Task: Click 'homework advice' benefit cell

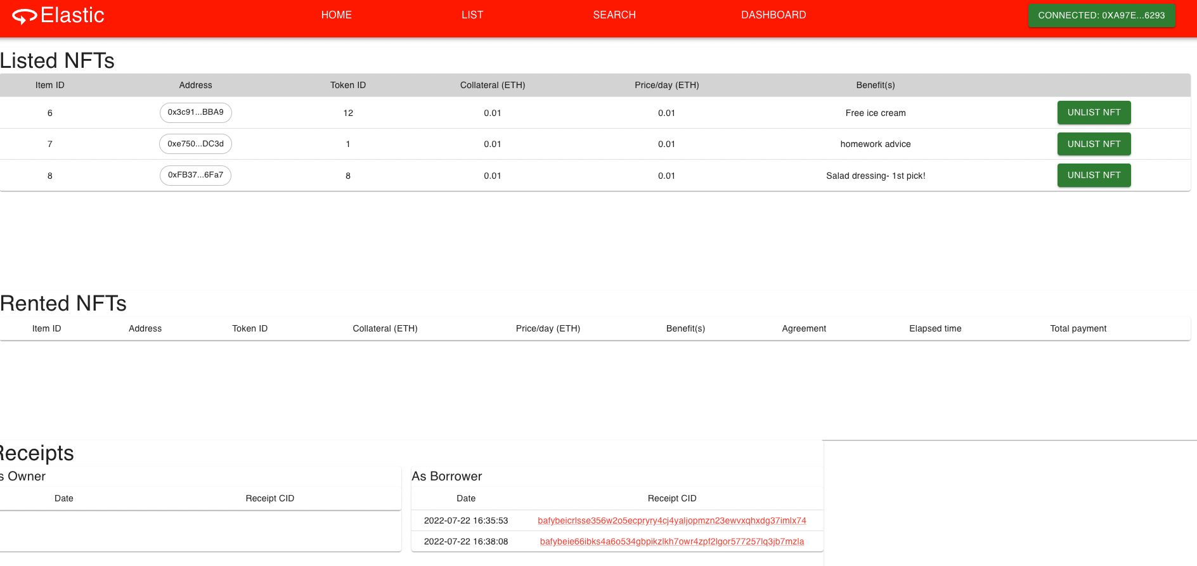Action: tap(876, 144)
